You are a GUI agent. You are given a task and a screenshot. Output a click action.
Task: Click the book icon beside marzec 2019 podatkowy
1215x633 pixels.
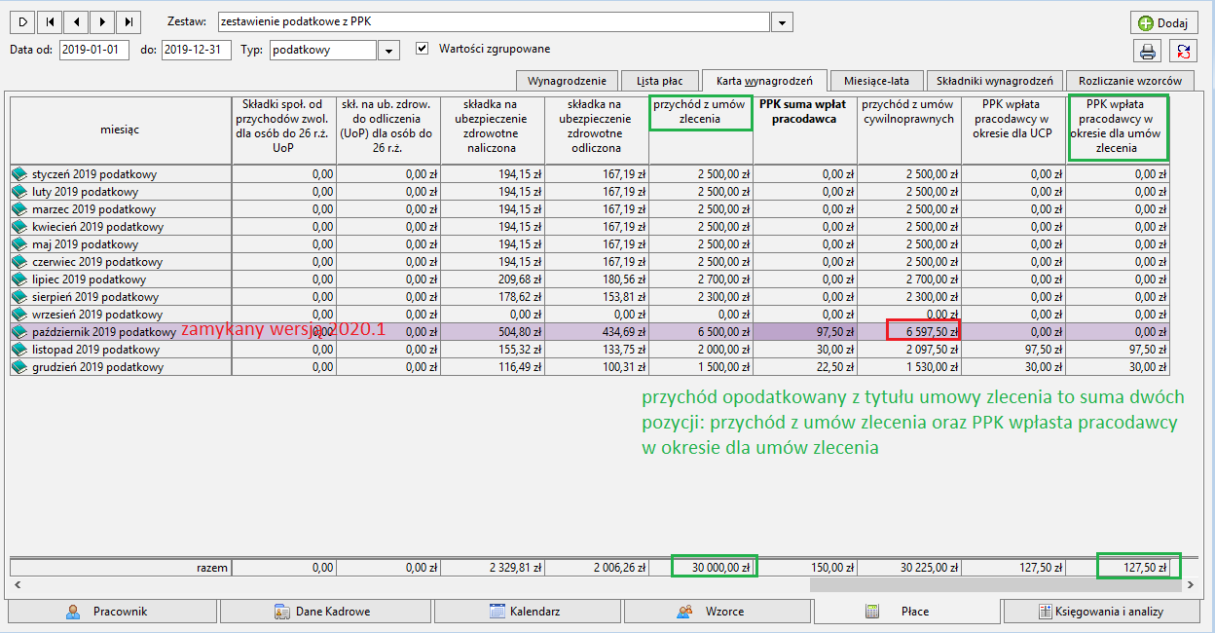pyautogui.click(x=19, y=209)
